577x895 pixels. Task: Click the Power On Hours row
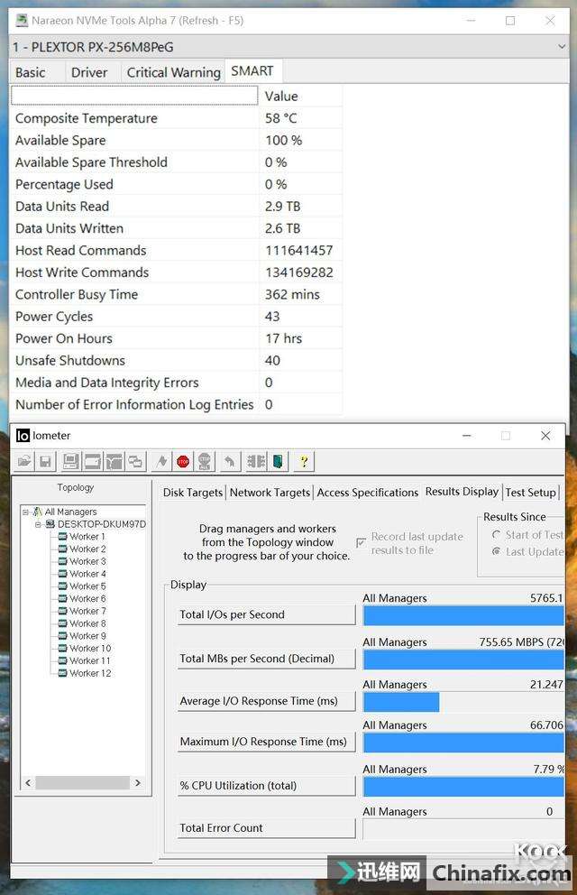coord(176,338)
